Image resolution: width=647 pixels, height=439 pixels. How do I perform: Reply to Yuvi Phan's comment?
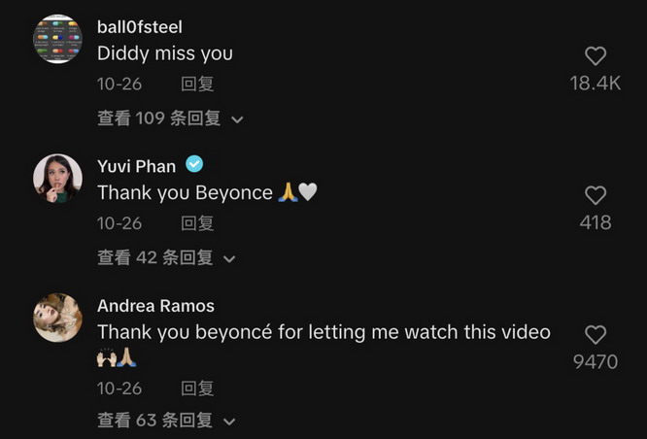click(x=197, y=223)
